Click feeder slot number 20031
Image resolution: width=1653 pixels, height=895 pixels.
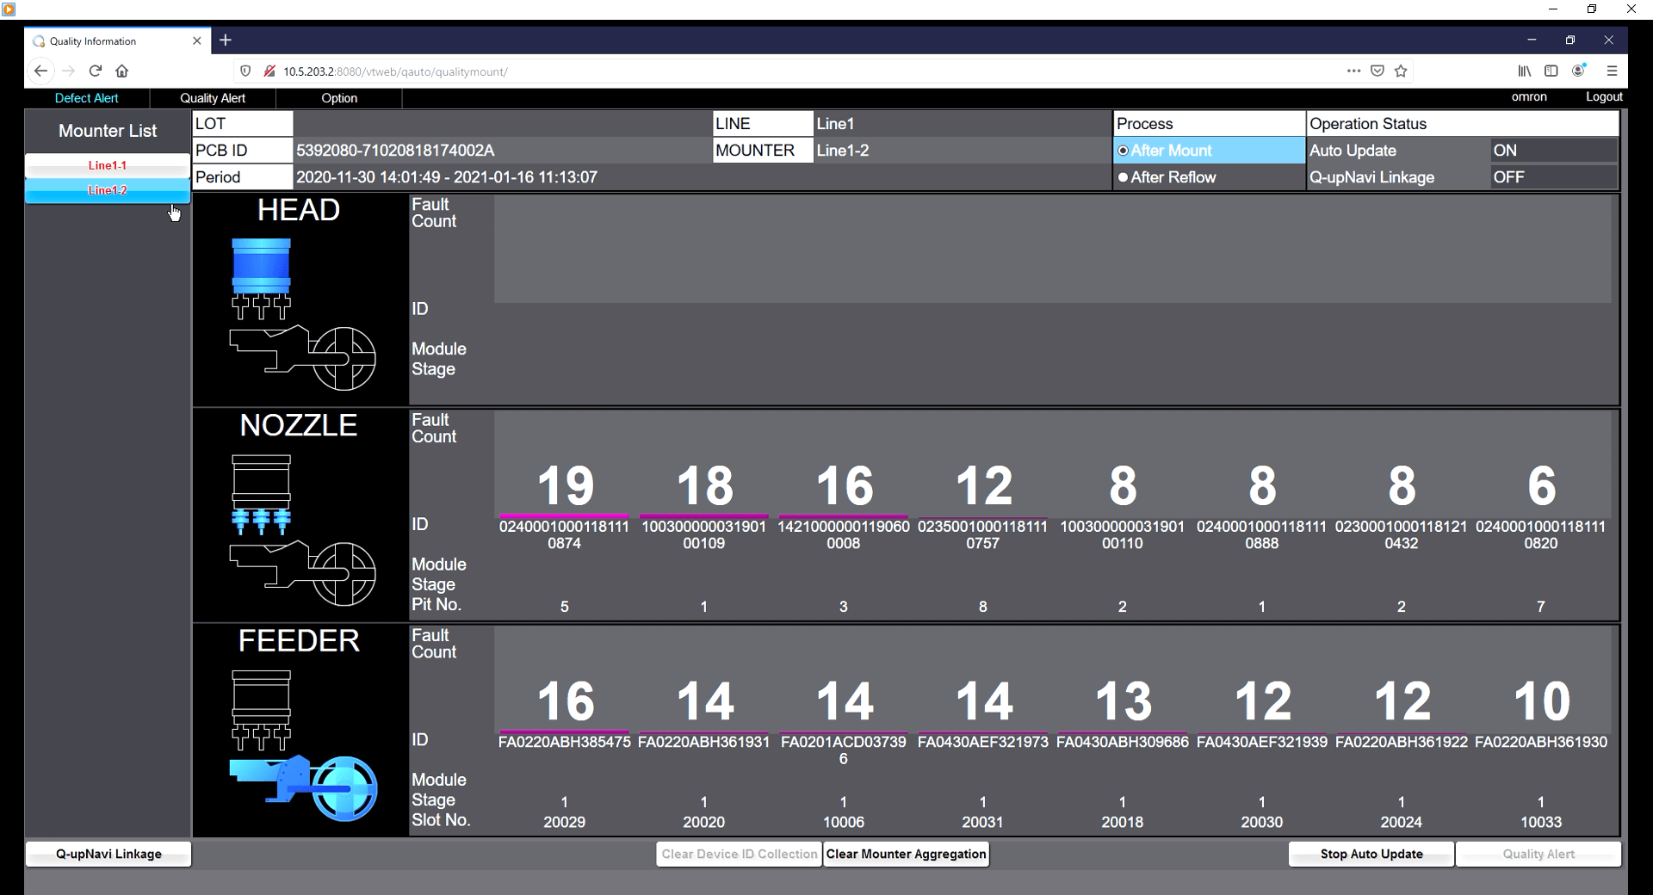click(983, 822)
